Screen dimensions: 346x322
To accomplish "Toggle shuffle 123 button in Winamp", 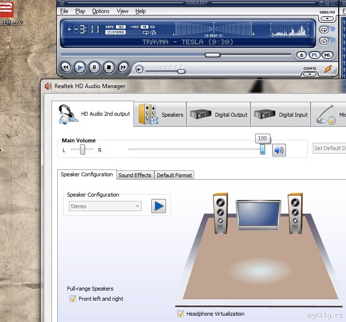I will [x=324, y=41].
